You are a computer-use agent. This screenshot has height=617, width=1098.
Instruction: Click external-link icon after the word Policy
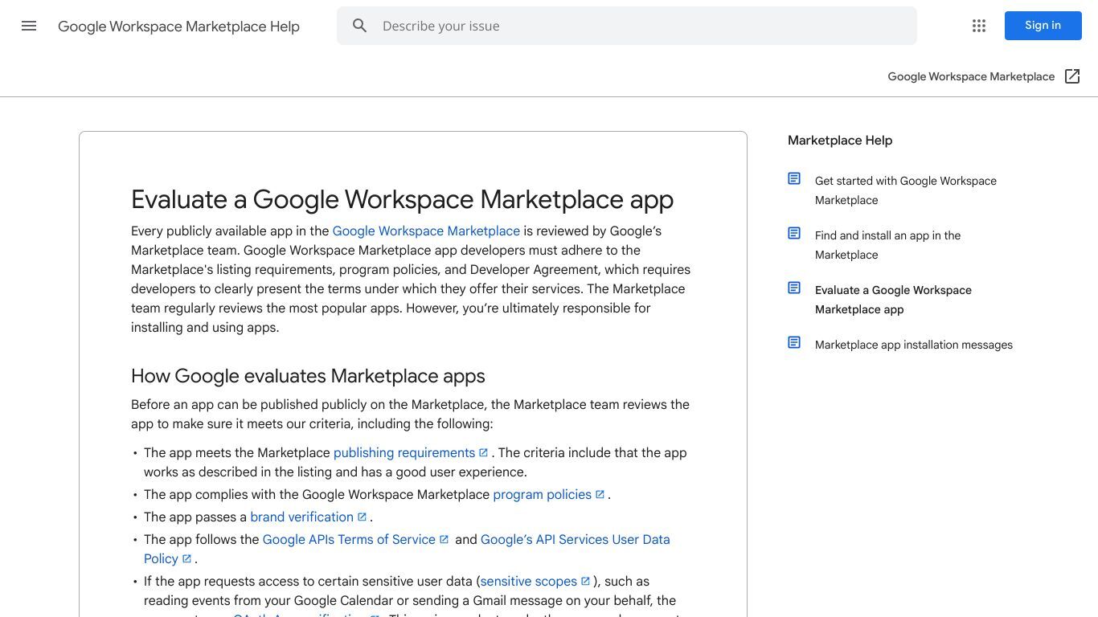click(186, 558)
